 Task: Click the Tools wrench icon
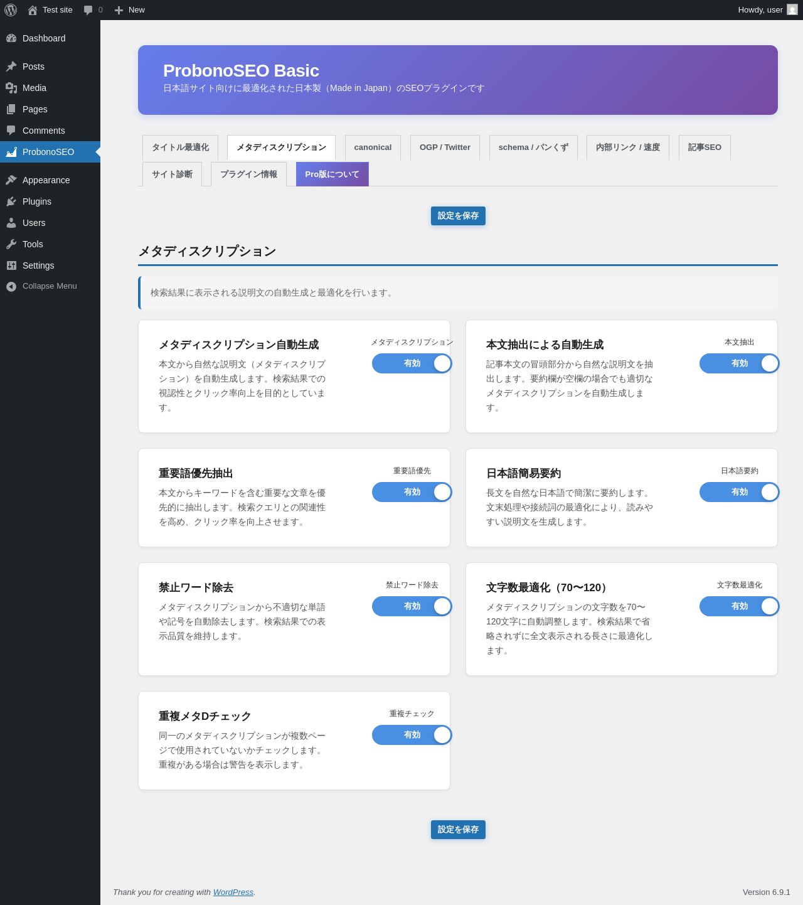click(x=11, y=244)
